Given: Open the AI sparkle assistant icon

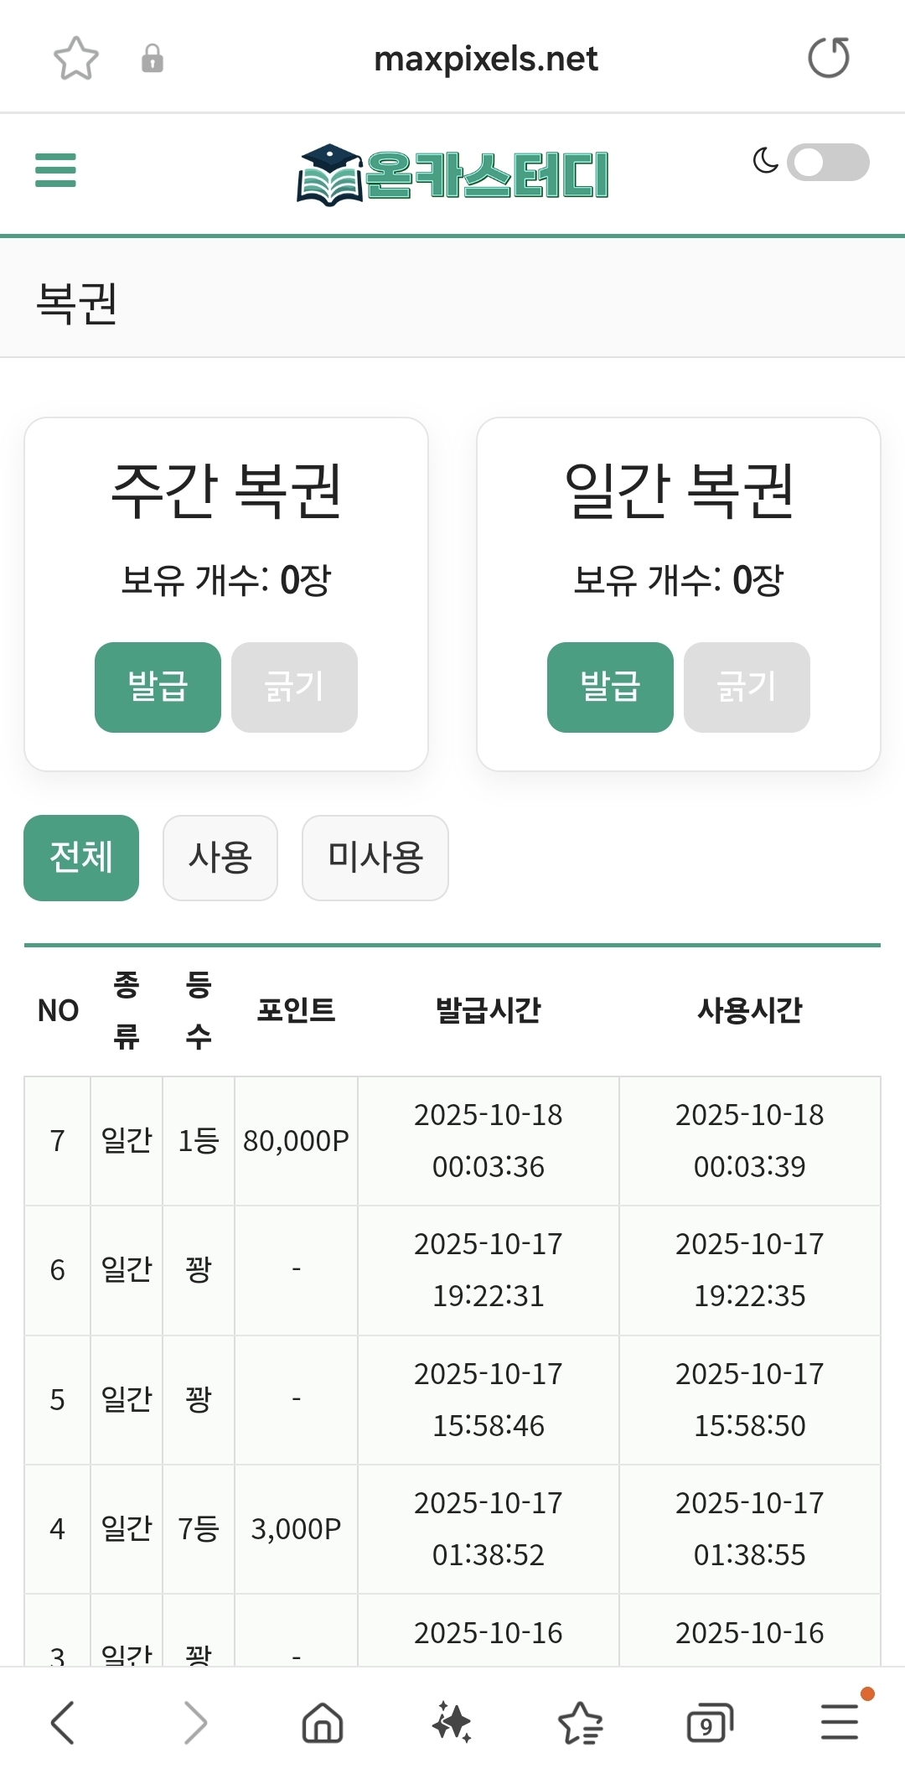Looking at the screenshot, I should (452, 1723).
